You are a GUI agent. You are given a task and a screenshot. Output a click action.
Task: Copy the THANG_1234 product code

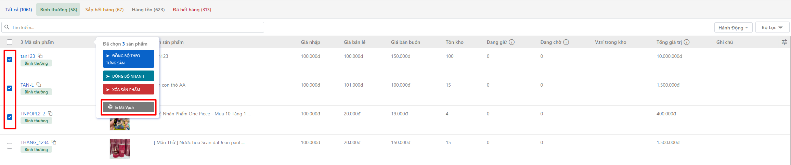tap(54, 142)
